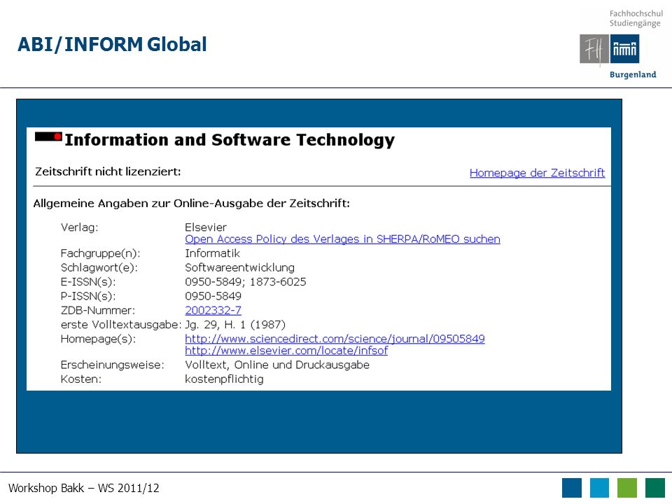The image size is (672, 504).
Task: Click the red-dot availability traffic light icon
Action: click(48, 137)
